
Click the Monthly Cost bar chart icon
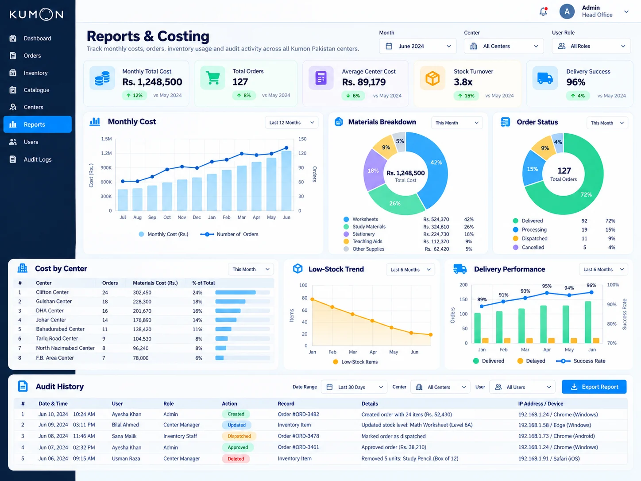tap(95, 121)
